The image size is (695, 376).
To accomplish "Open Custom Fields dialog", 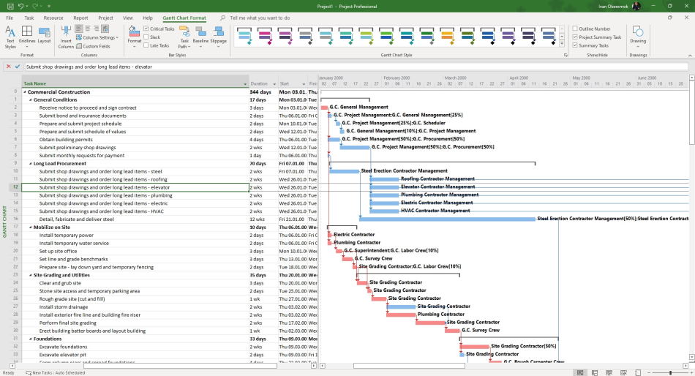I will (93, 46).
